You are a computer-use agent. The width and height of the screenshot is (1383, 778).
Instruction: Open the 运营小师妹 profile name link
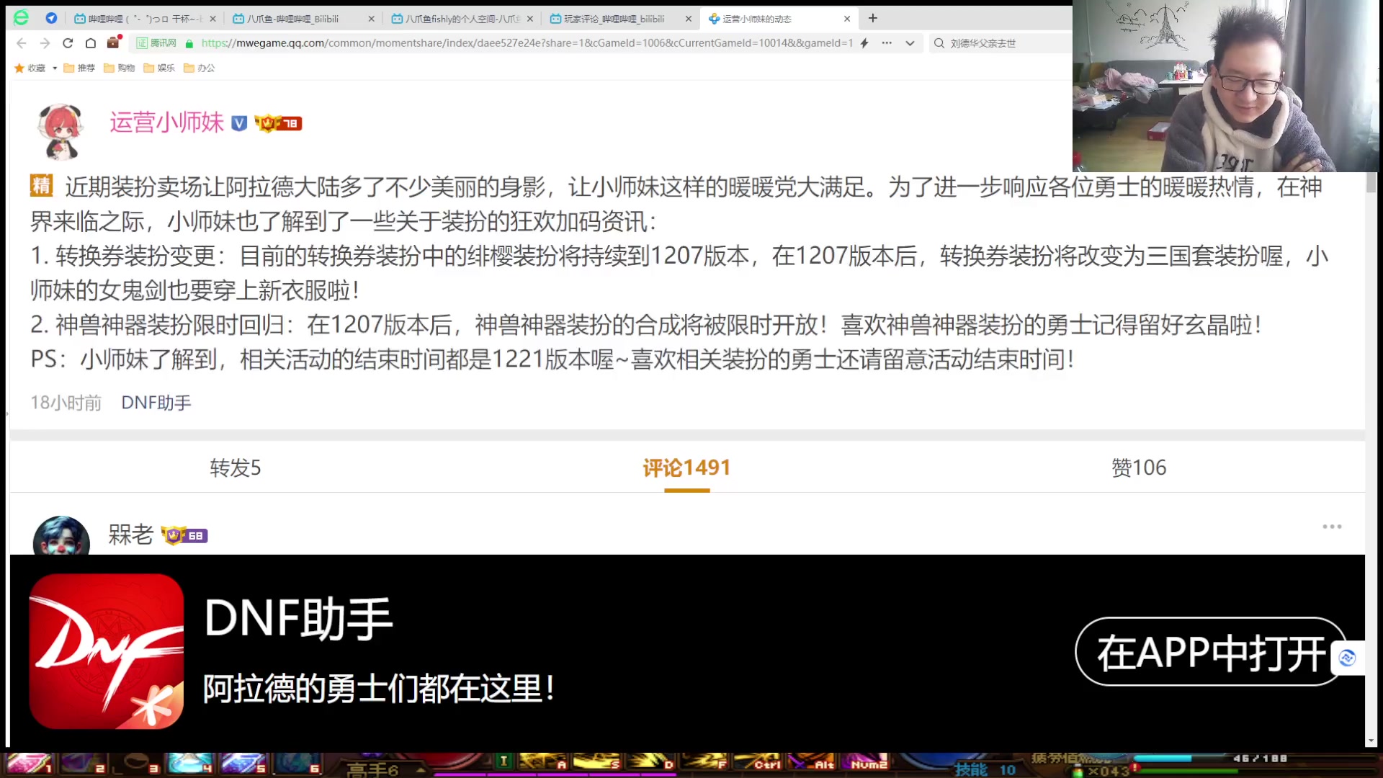[166, 122]
